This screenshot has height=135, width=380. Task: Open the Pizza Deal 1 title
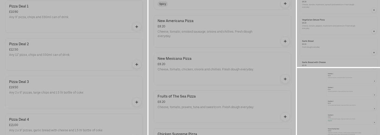click(x=19, y=6)
